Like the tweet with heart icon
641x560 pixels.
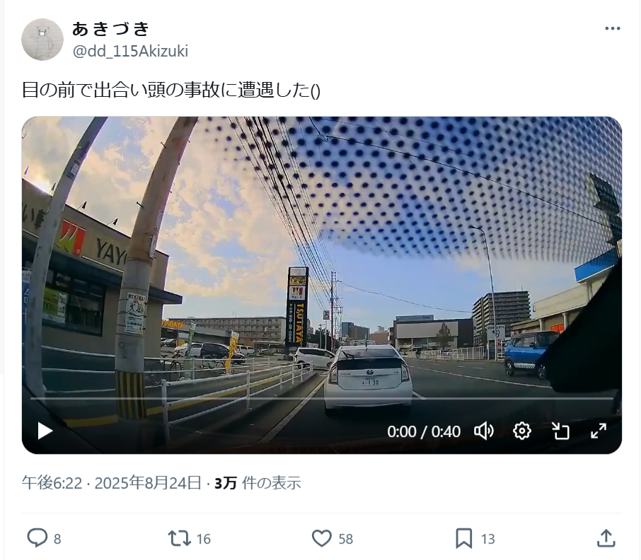pyautogui.click(x=322, y=538)
